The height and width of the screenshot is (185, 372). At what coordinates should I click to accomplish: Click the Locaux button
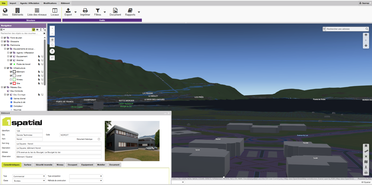(55, 12)
